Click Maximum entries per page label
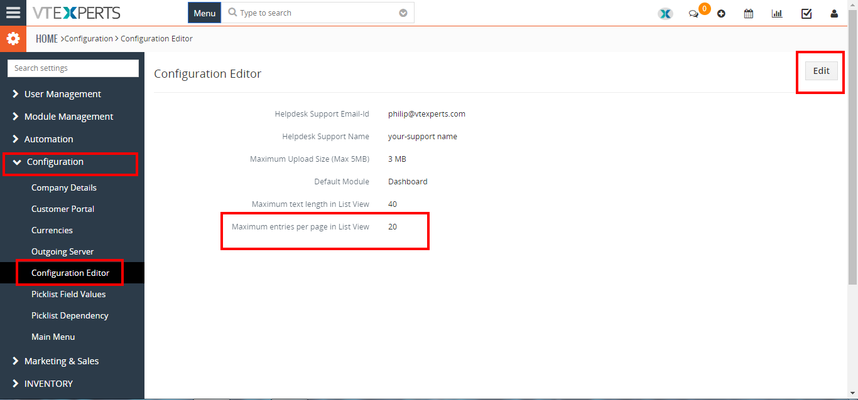 click(300, 227)
